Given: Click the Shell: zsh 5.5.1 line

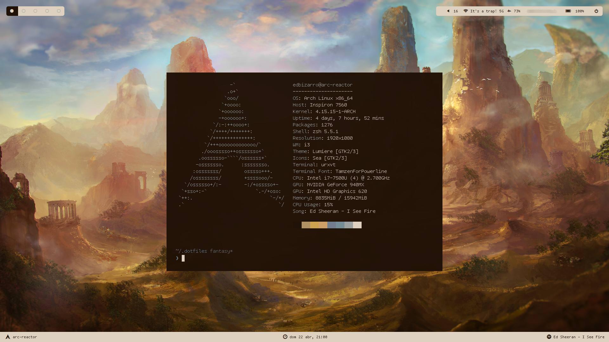Looking at the screenshot, I should [316, 131].
